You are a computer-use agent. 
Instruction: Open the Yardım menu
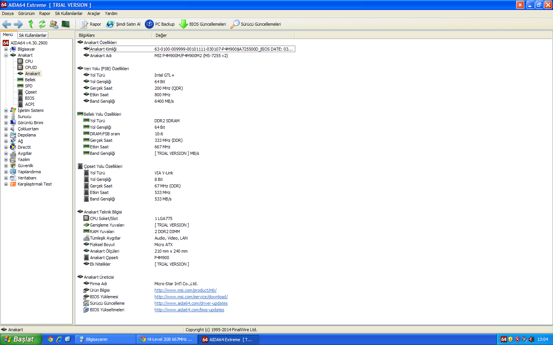click(111, 13)
